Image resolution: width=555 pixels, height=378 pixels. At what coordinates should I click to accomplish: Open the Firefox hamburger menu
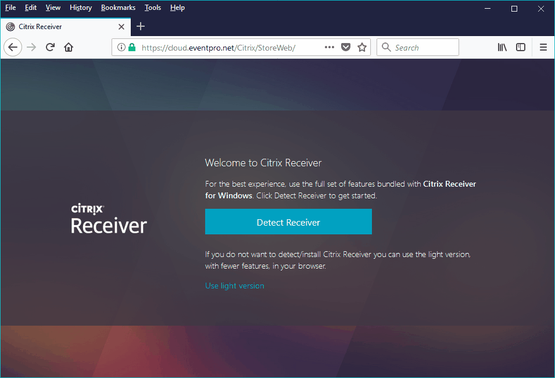(x=543, y=47)
